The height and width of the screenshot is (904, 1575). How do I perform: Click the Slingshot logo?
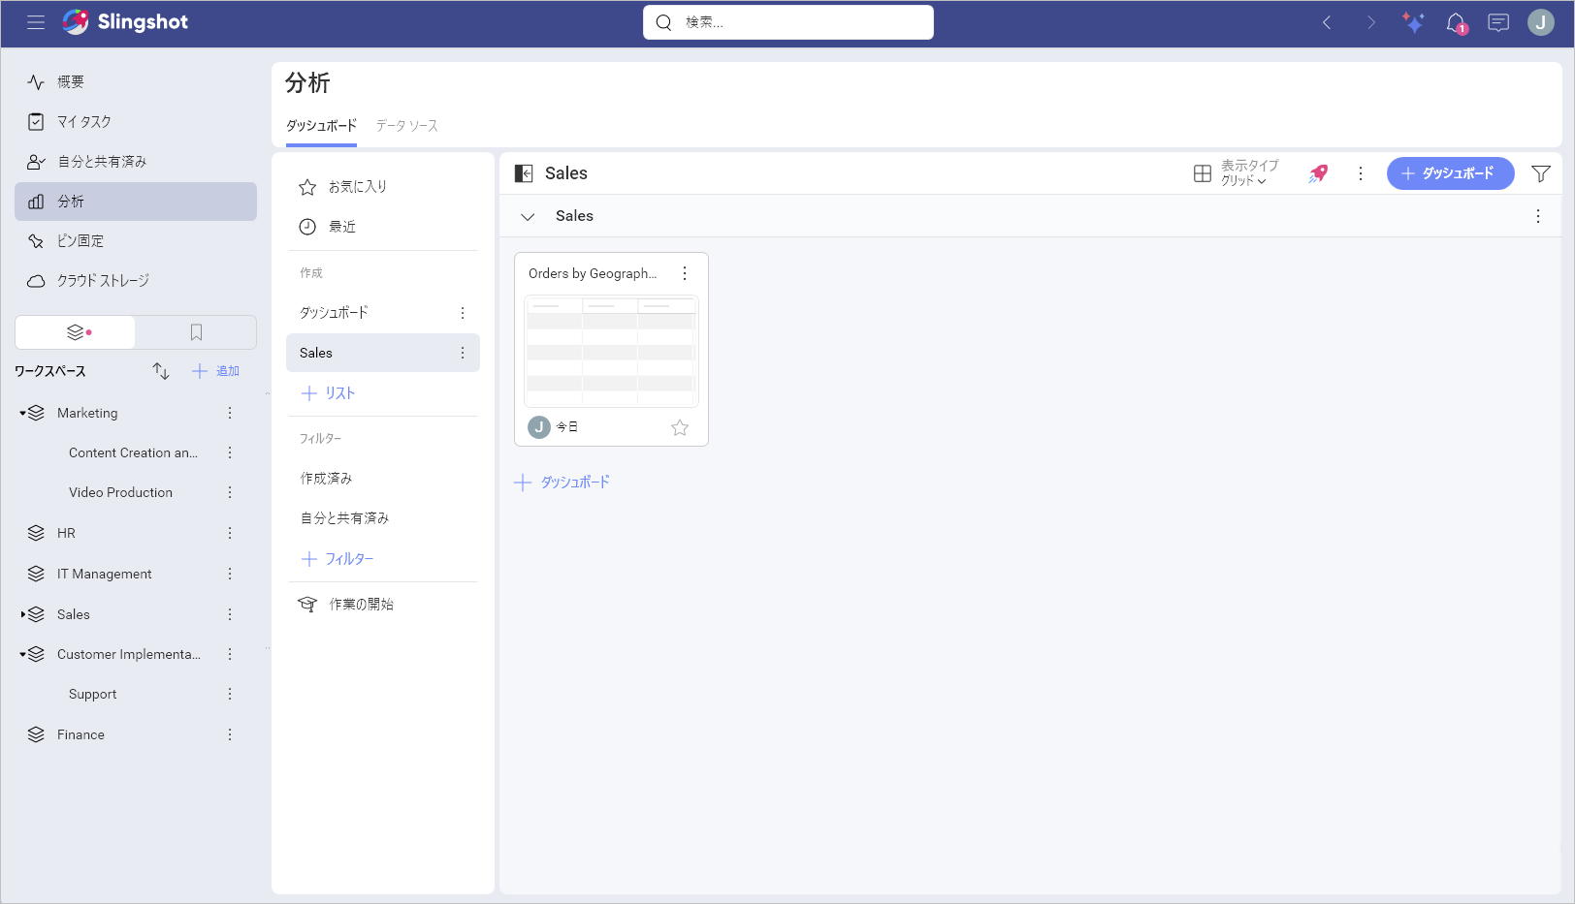coord(126,22)
